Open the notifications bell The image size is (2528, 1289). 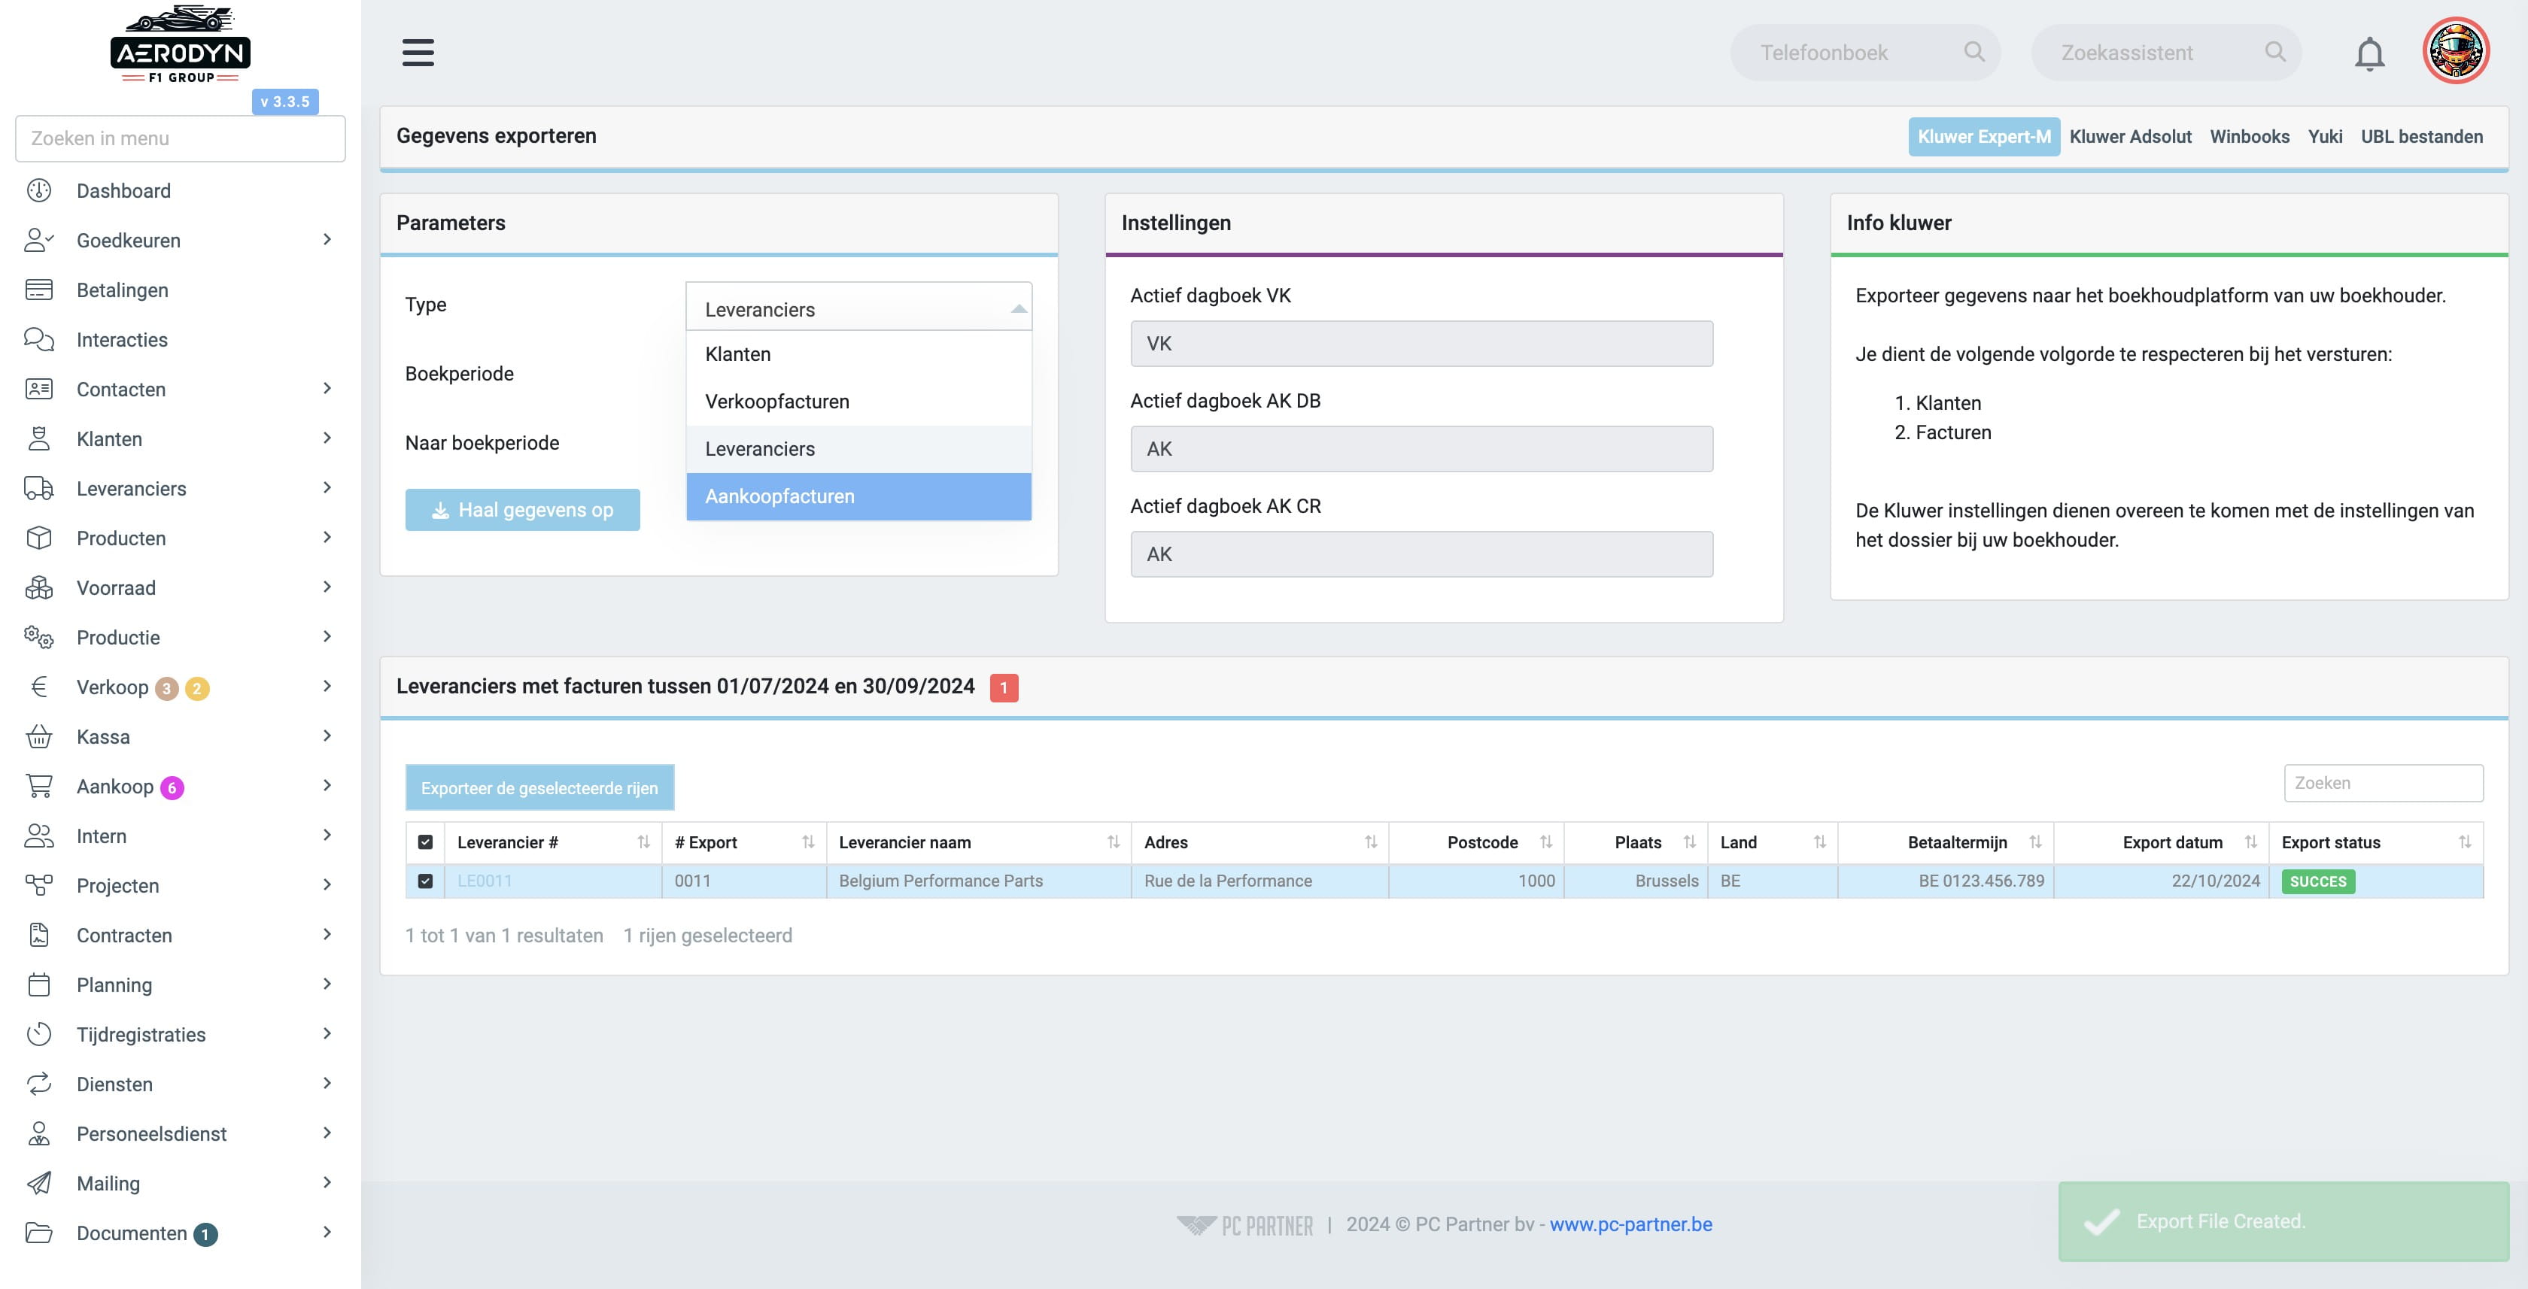[x=2369, y=53]
